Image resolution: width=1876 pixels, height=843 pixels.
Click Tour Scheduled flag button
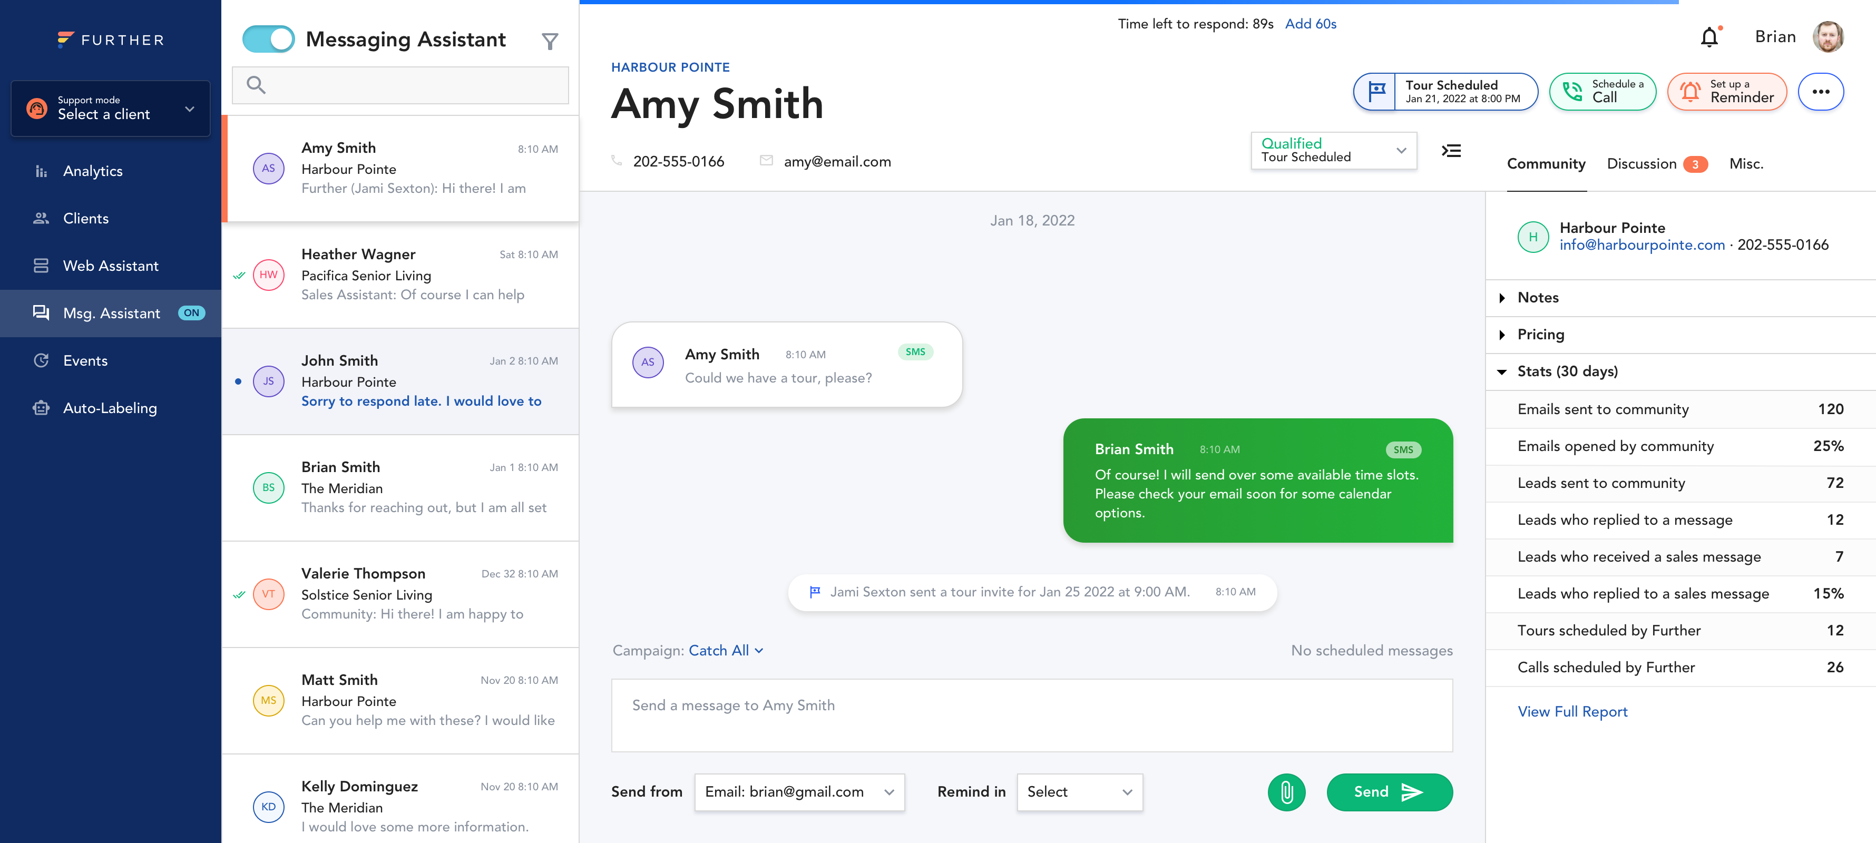point(1445,92)
